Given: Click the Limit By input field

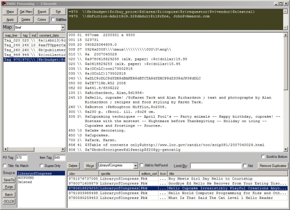Looking at the screenshot, I should point(216,166).
